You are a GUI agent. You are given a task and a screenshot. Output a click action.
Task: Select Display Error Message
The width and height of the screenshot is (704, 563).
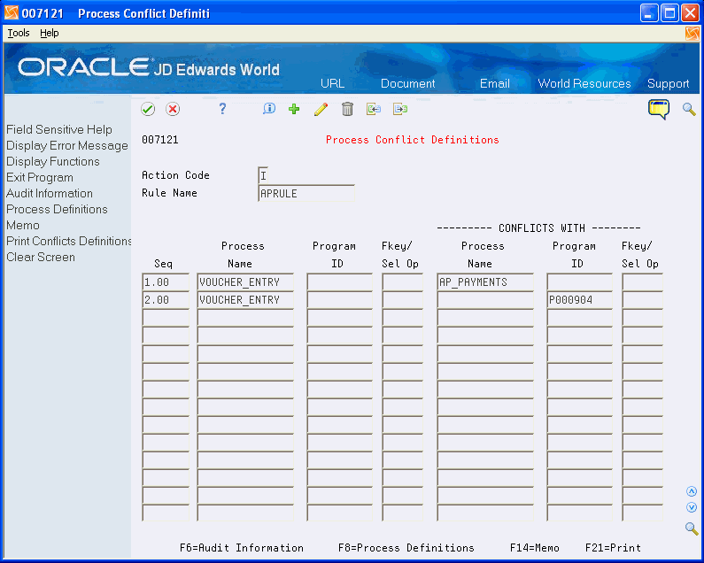tap(67, 146)
